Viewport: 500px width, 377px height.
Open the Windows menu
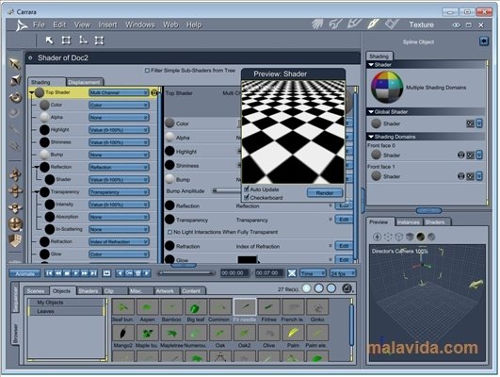tap(140, 25)
